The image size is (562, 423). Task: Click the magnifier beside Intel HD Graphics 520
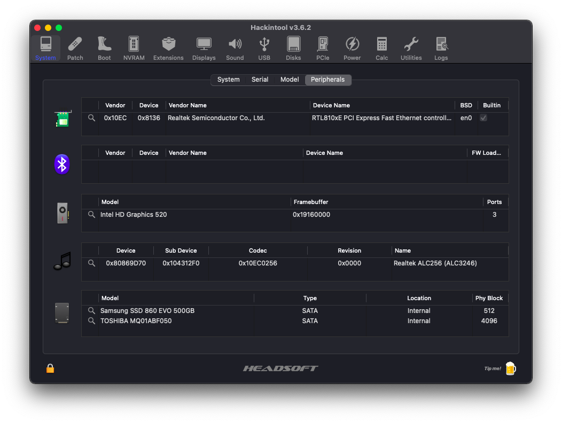tap(92, 215)
